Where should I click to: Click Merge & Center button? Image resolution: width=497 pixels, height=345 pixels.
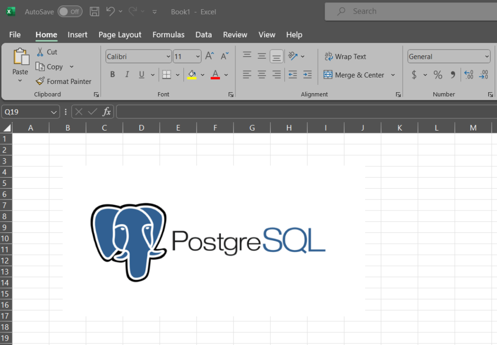click(x=354, y=75)
